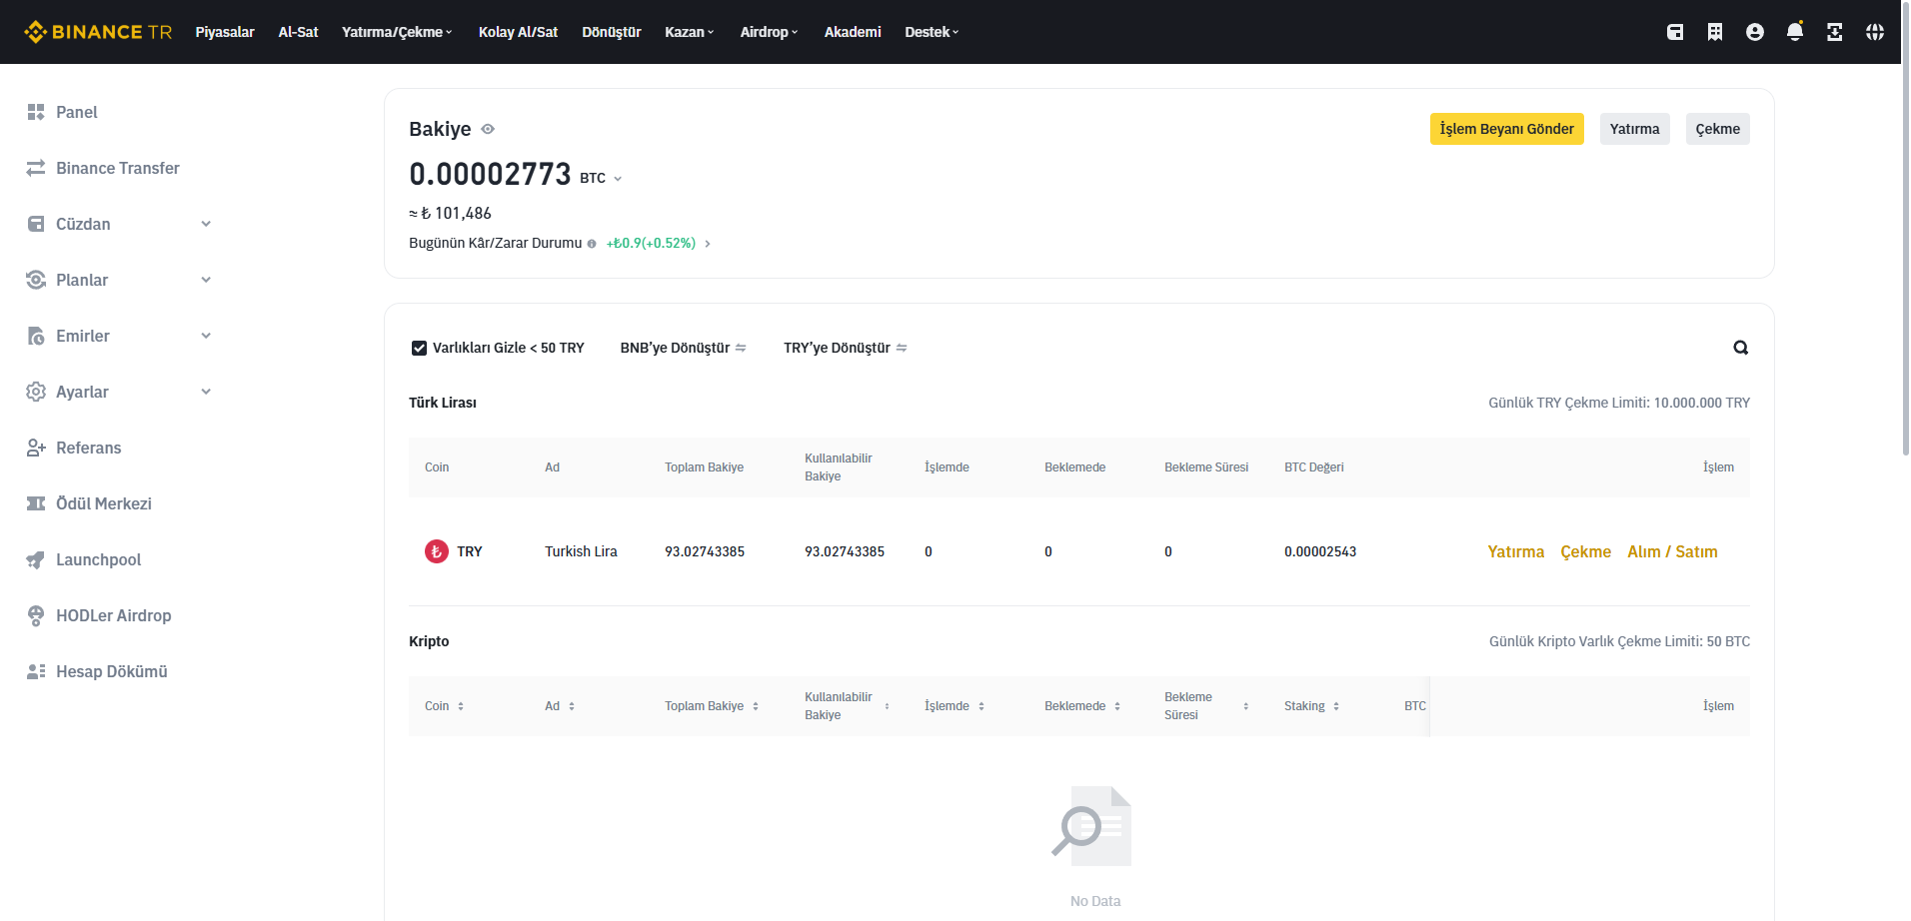
Task: Click the search icon above the asset tables
Action: coord(1741,348)
